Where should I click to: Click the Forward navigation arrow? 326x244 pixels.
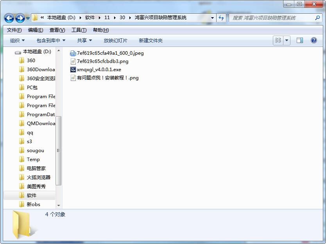click(20, 18)
